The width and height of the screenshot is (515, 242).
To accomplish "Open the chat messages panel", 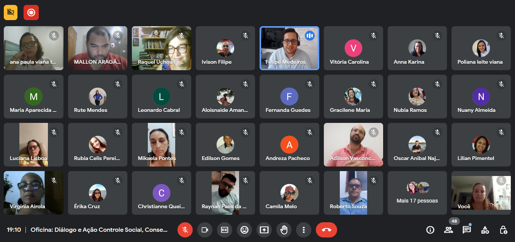I will [x=467, y=230].
